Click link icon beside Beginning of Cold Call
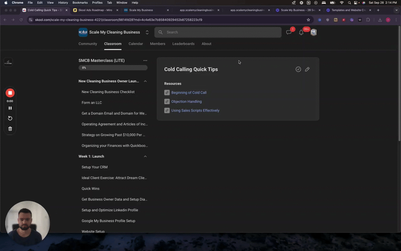This screenshot has width=401, height=251. tap(167, 93)
